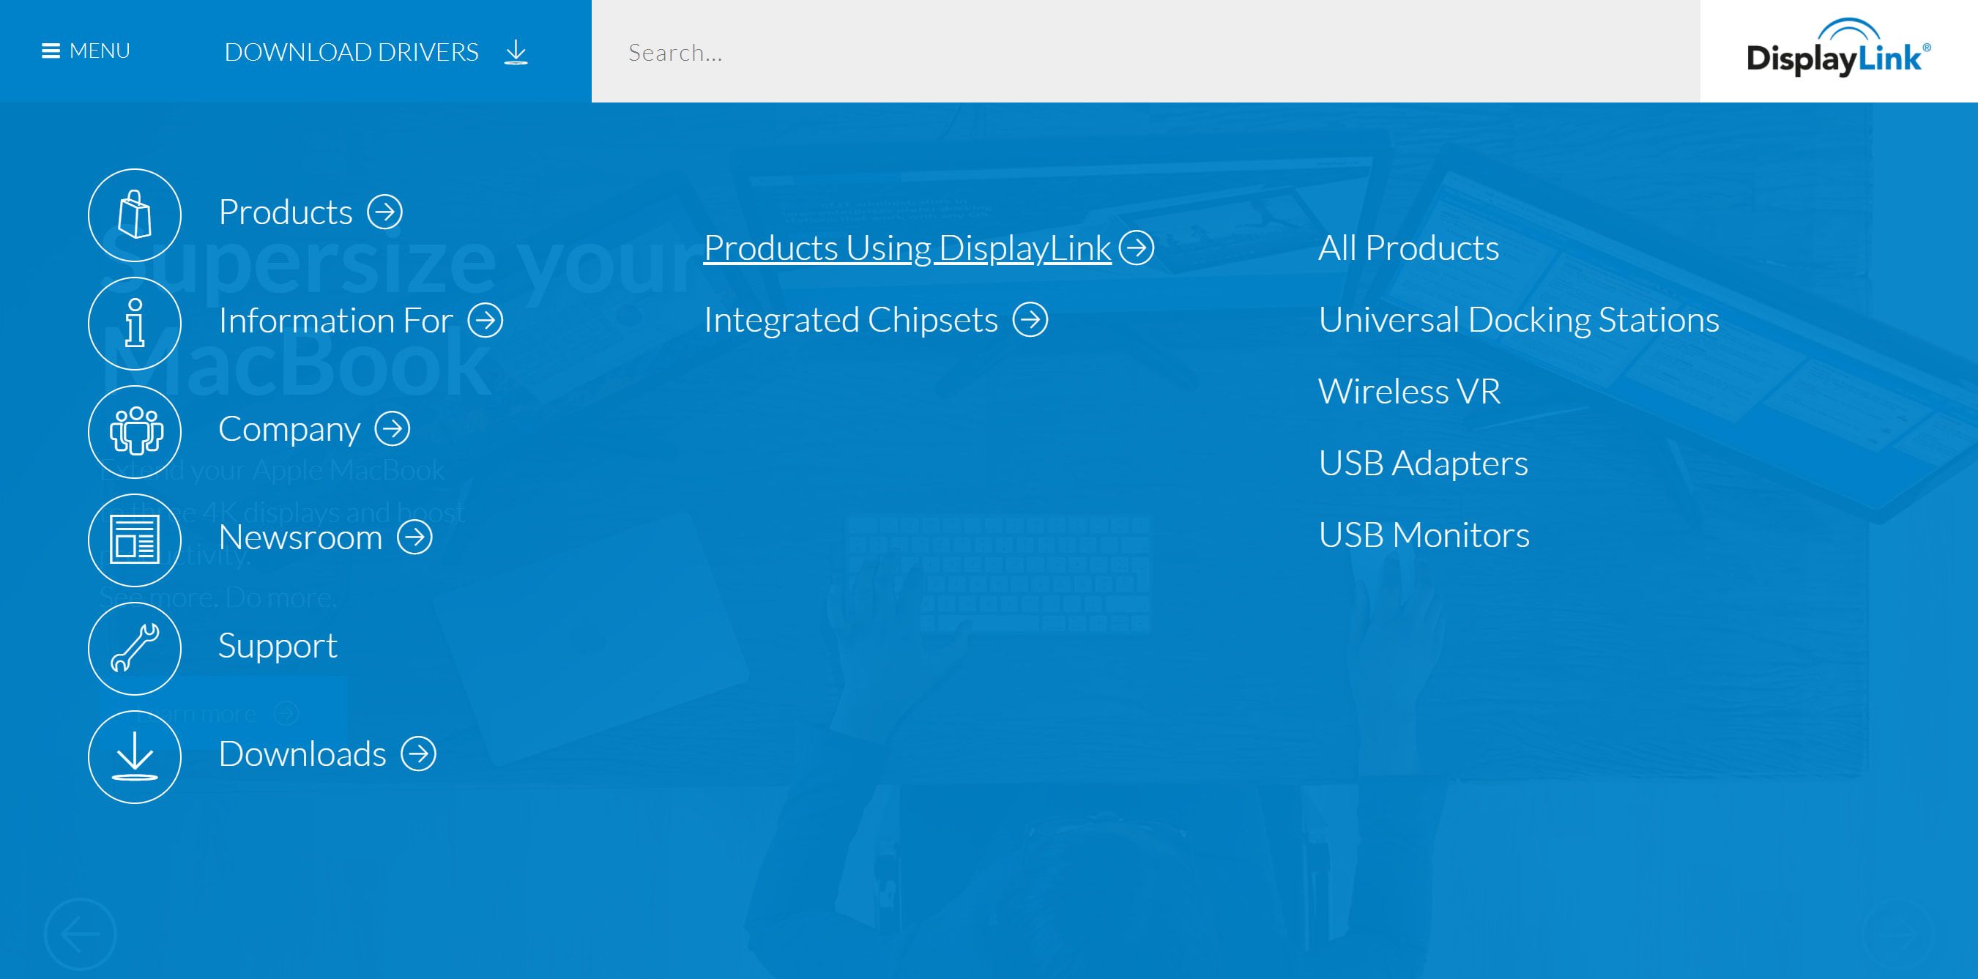Click the Products shopping bag icon

pos(134,215)
